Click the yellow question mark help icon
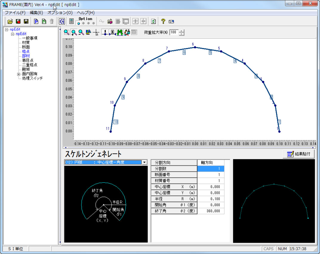 pos(163,21)
